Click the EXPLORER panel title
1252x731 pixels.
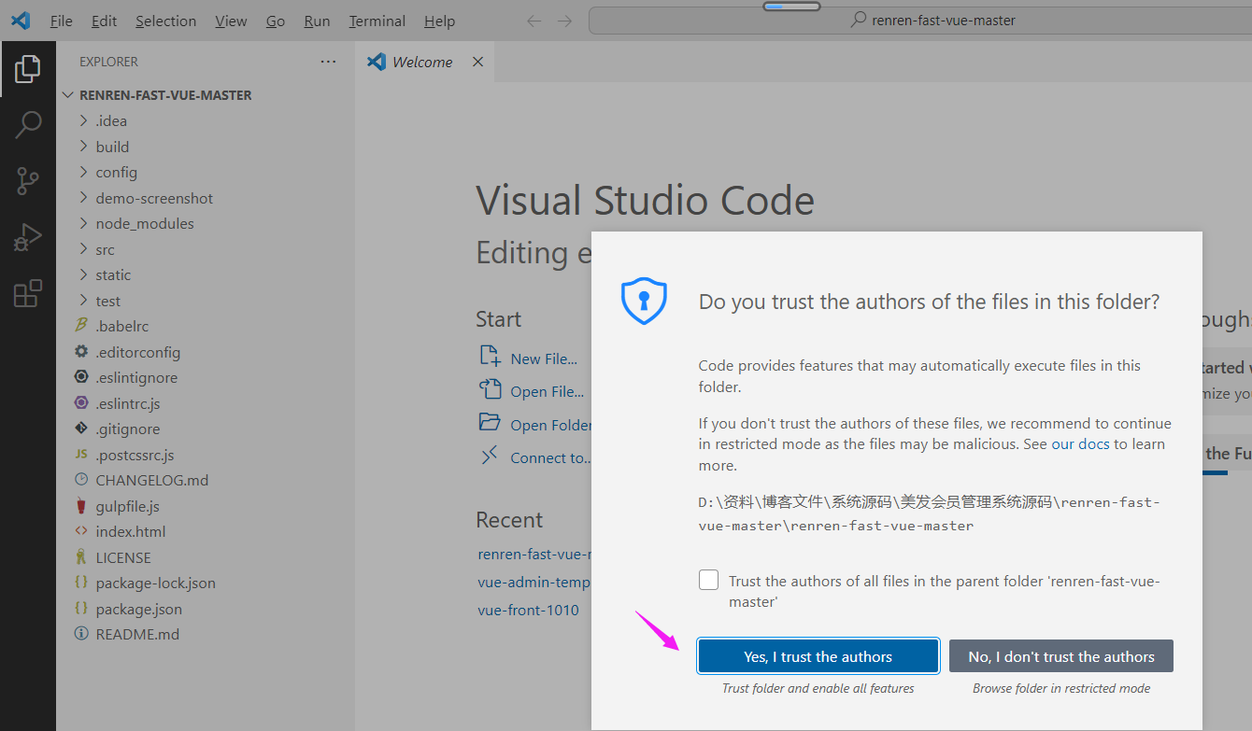[108, 62]
